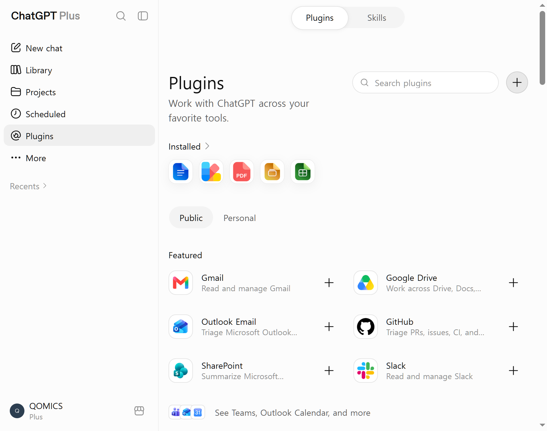
Task: Open the installed blue document plugin
Action: (x=181, y=172)
